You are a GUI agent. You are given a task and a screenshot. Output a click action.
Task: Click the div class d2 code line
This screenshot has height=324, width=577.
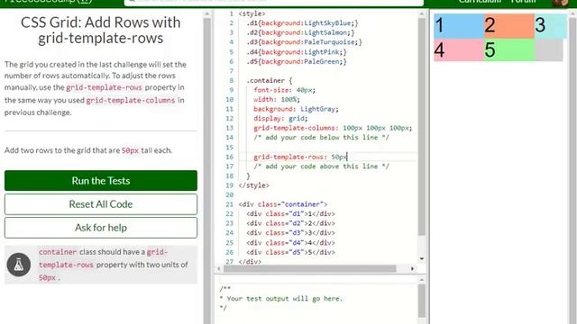pos(290,223)
